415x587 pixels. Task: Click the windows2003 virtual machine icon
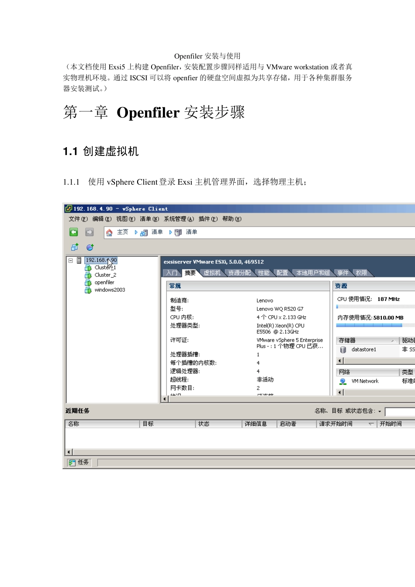(88, 290)
